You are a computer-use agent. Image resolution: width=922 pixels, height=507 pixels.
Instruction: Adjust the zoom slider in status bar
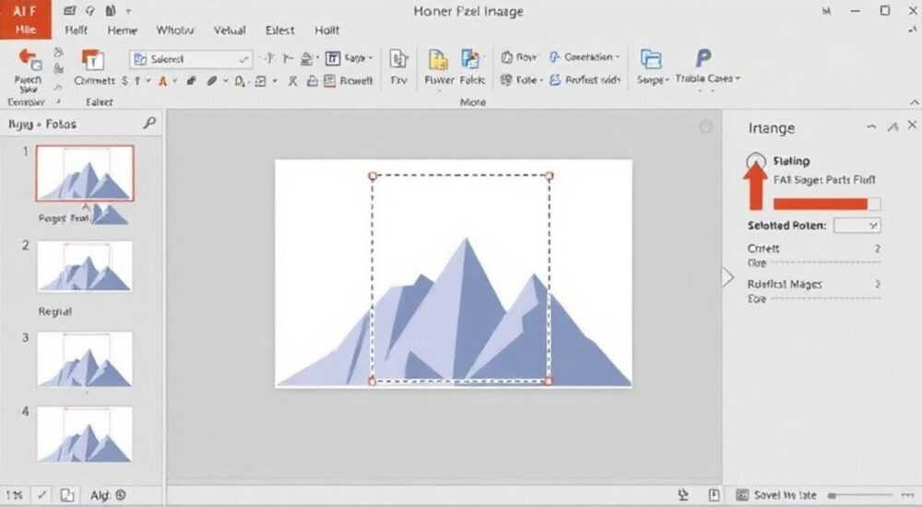pos(862,496)
